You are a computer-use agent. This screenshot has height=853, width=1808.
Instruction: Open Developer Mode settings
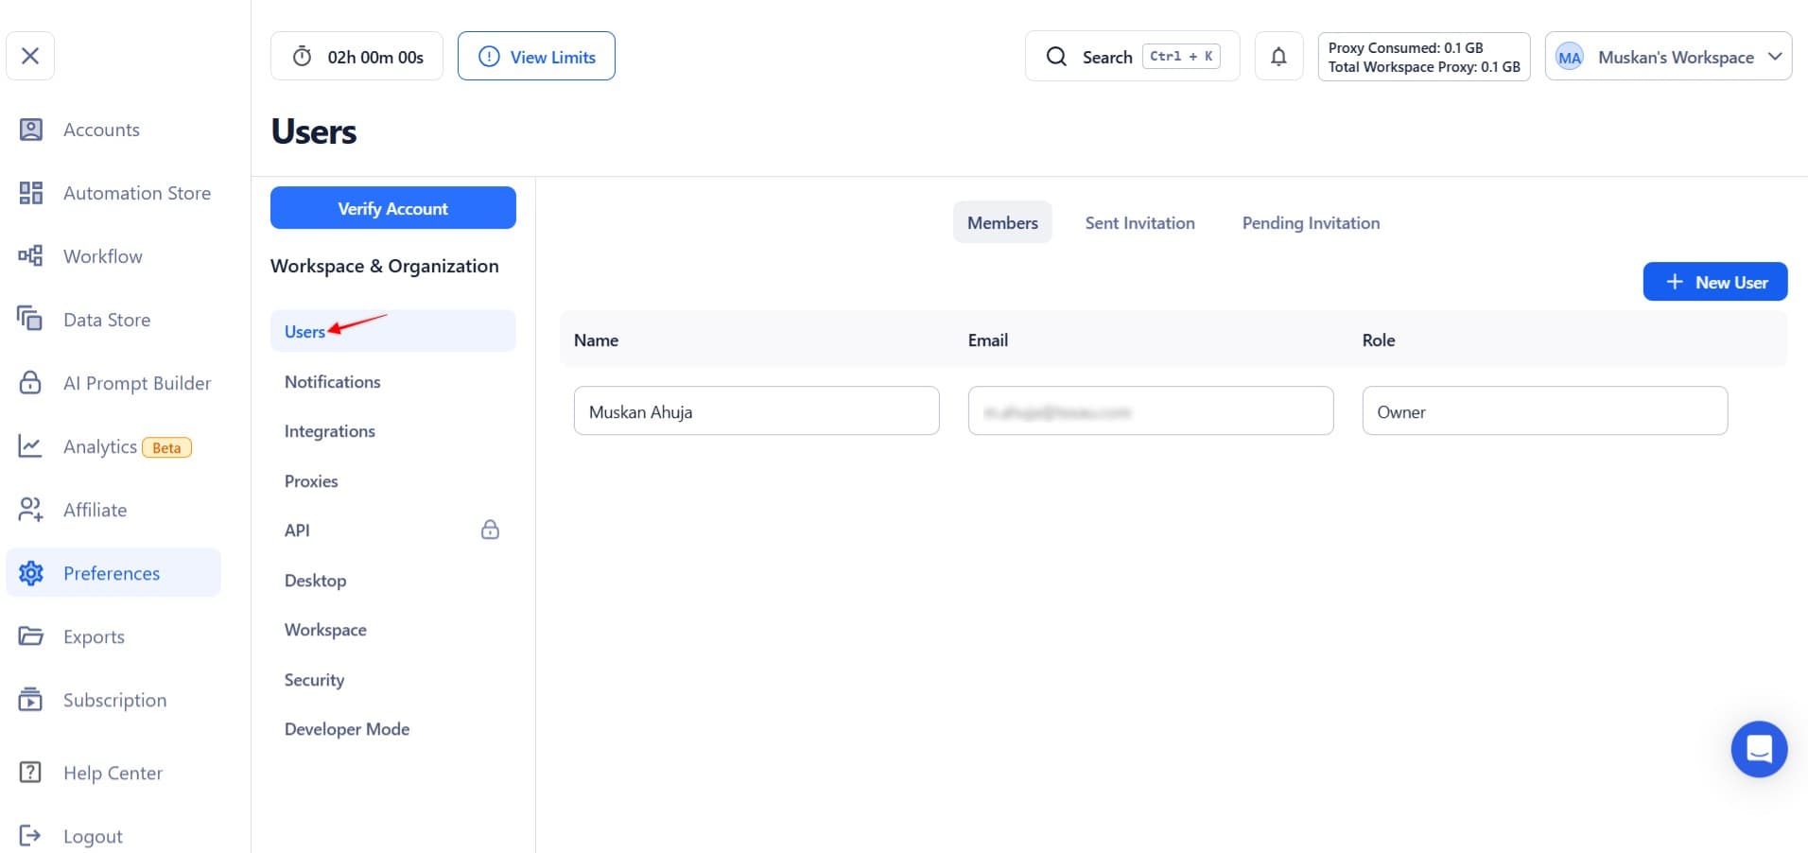click(x=346, y=728)
